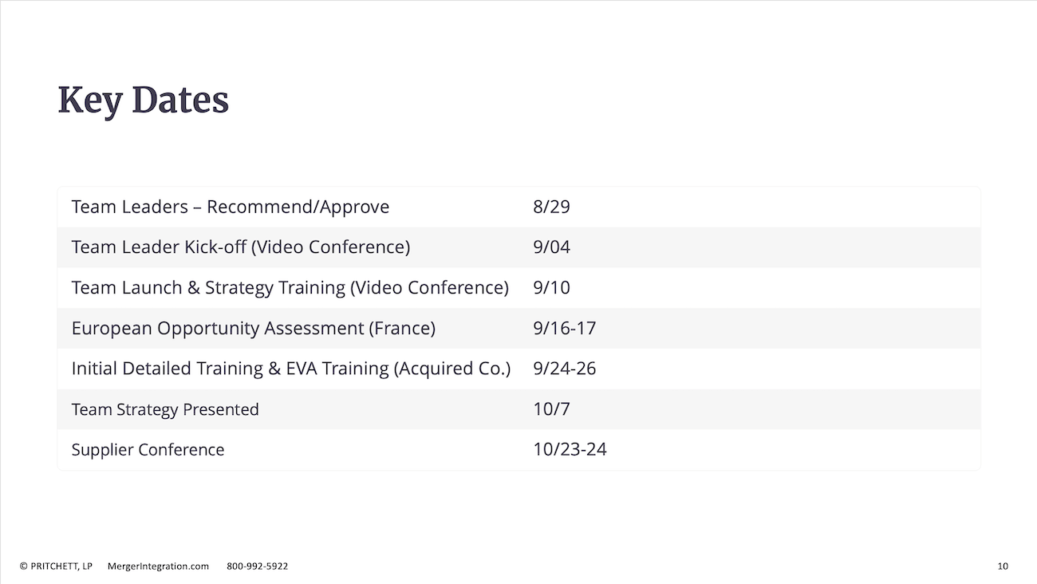1037x584 pixels.
Task: Click the 10/23-24 date range
Action: (570, 450)
